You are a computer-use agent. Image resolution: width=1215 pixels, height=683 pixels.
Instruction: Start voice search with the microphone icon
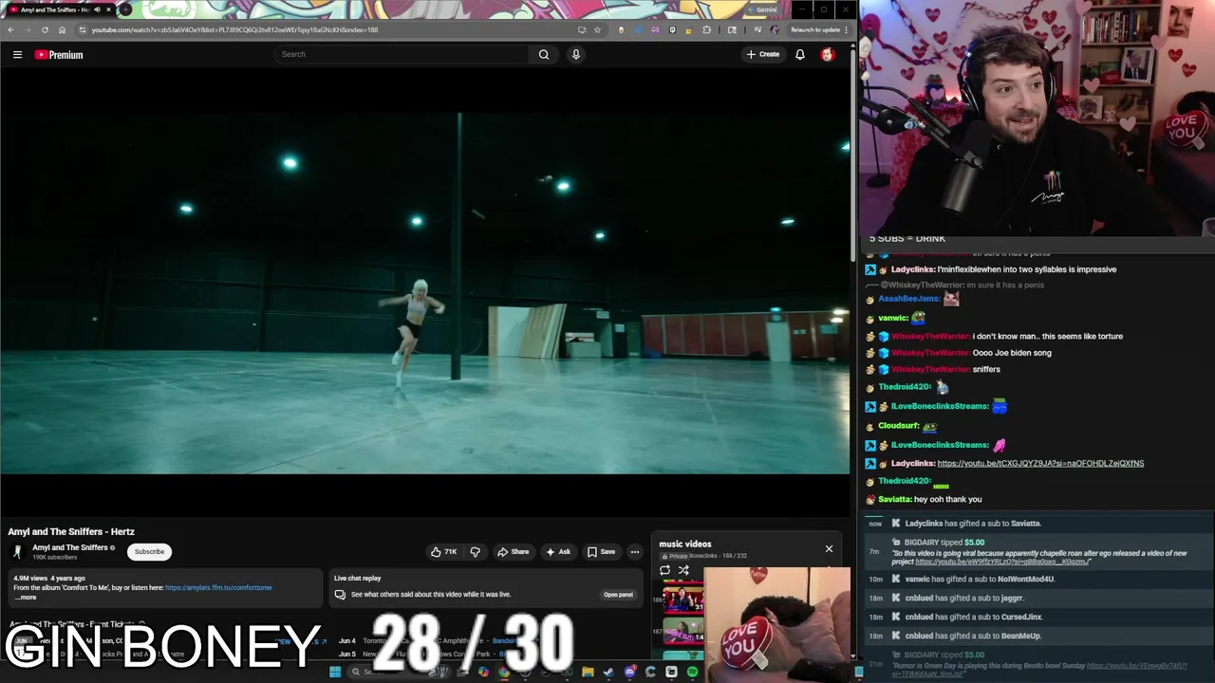575,54
